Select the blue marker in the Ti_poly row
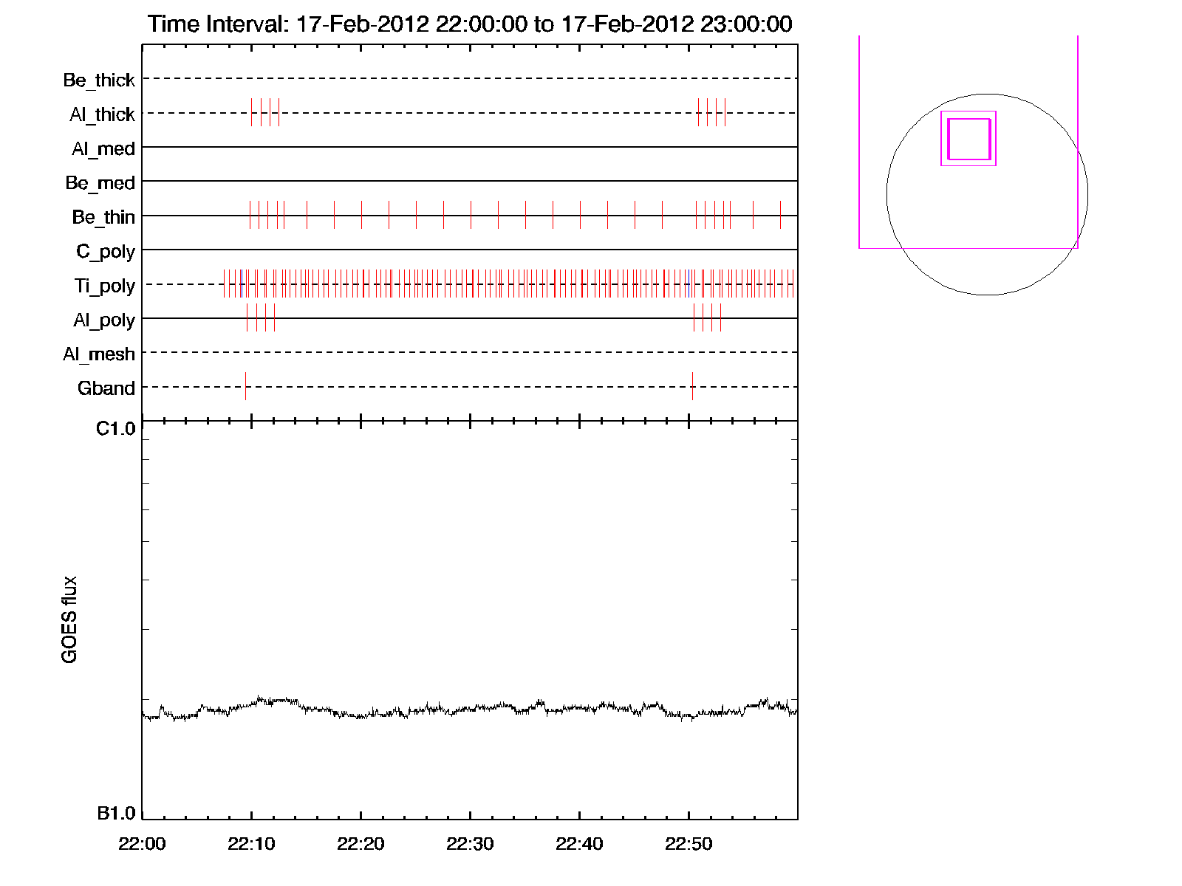This screenshot has width=1182, height=886. [688, 284]
